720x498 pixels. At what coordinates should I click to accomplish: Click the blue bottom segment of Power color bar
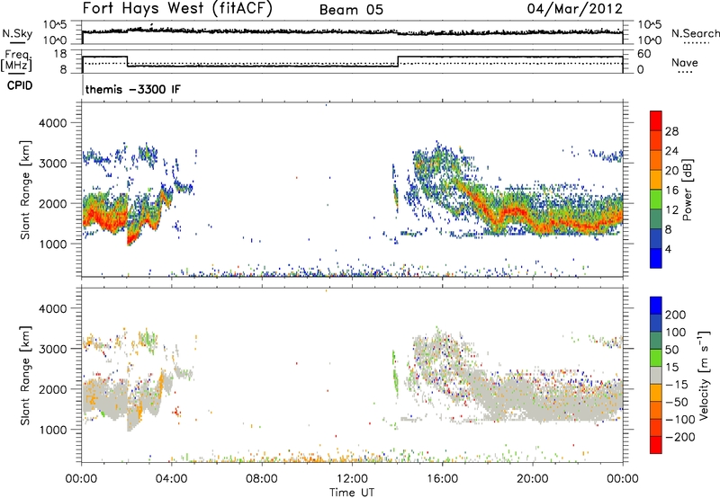pyautogui.click(x=656, y=258)
